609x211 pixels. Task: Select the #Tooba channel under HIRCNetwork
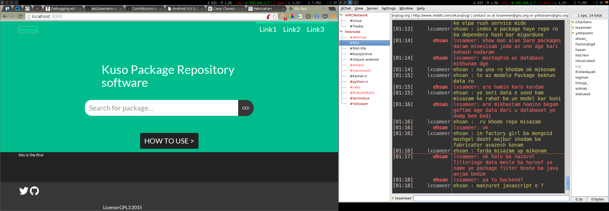[356, 26]
